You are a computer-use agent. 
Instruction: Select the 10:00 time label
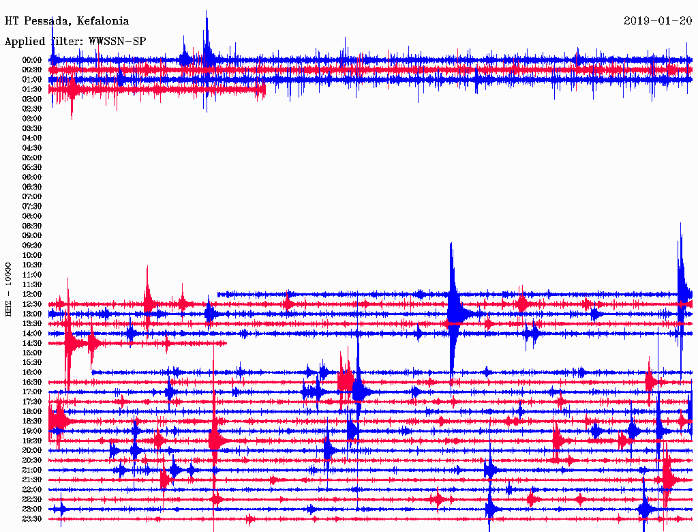pos(32,255)
